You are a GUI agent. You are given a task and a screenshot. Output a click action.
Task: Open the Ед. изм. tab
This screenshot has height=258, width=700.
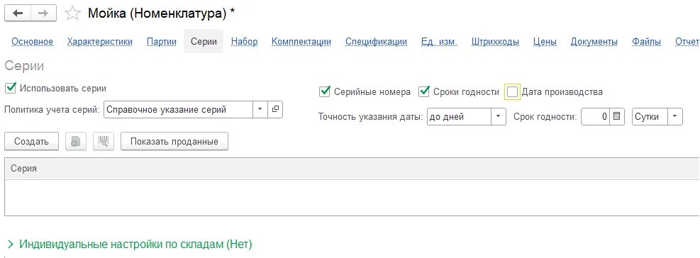439,42
